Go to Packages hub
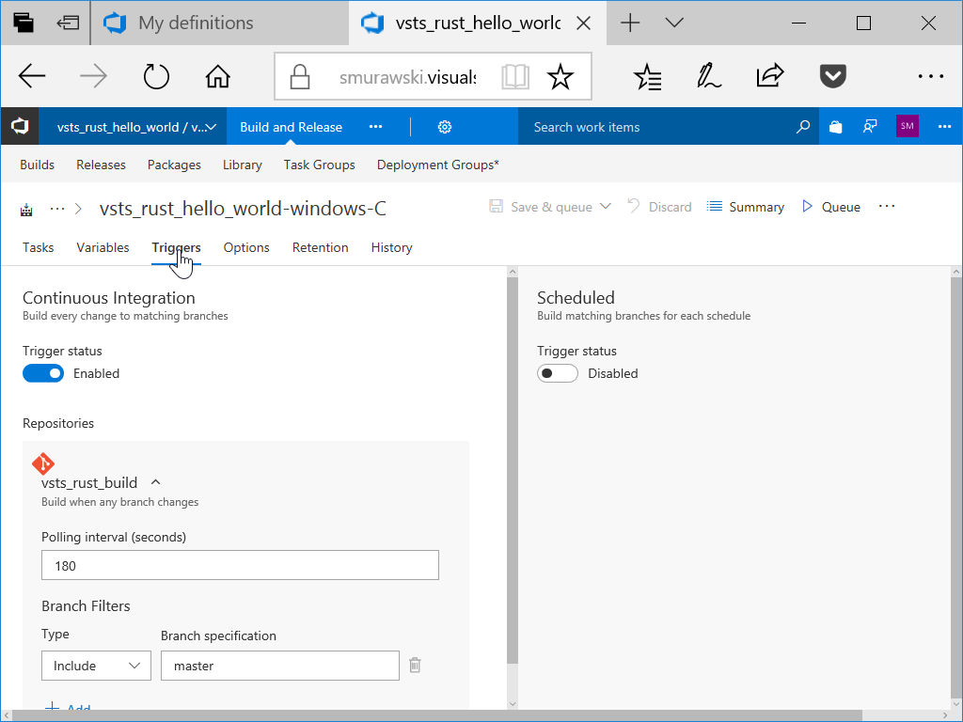Image resolution: width=963 pixels, height=722 pixels. (174, 165)
